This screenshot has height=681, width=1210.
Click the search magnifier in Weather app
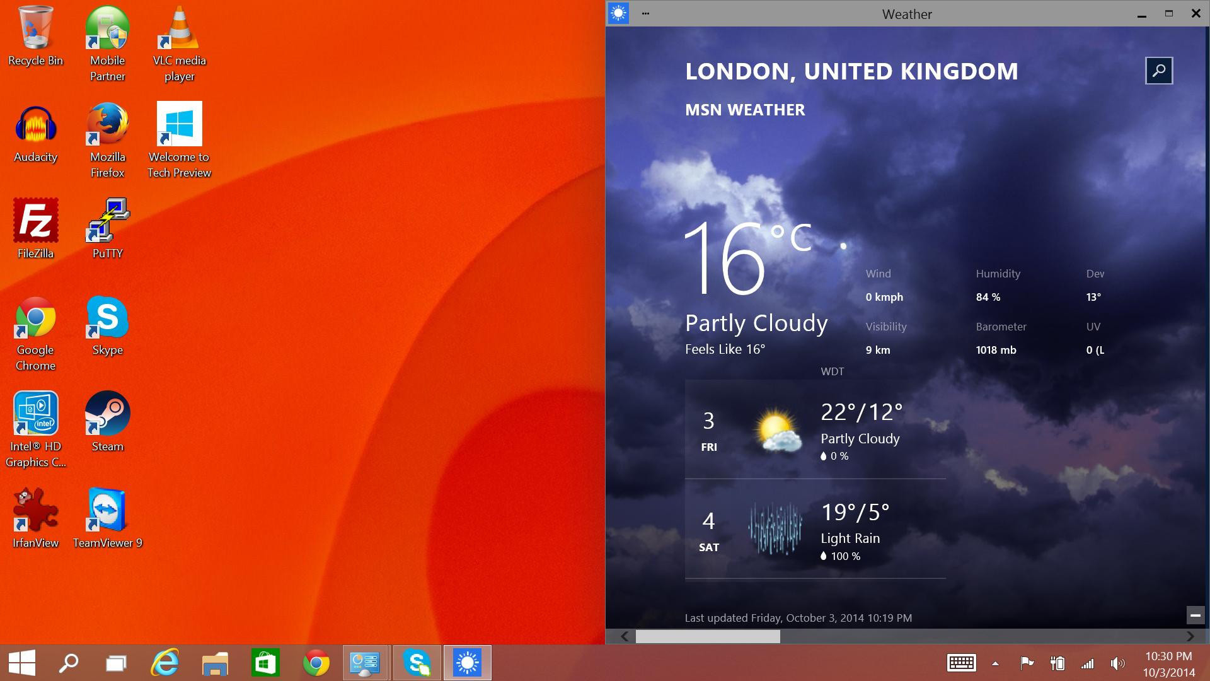pos(1158,71)
